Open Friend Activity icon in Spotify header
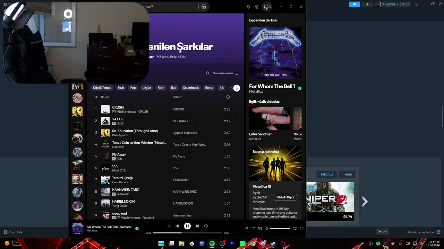Viewport: 444px width, 249px height. pos(257,7)
